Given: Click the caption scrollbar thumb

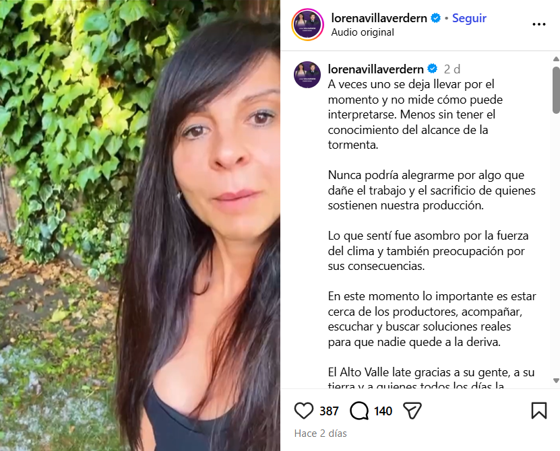Looking at the screenshot, I should click(x=556, y=90).
